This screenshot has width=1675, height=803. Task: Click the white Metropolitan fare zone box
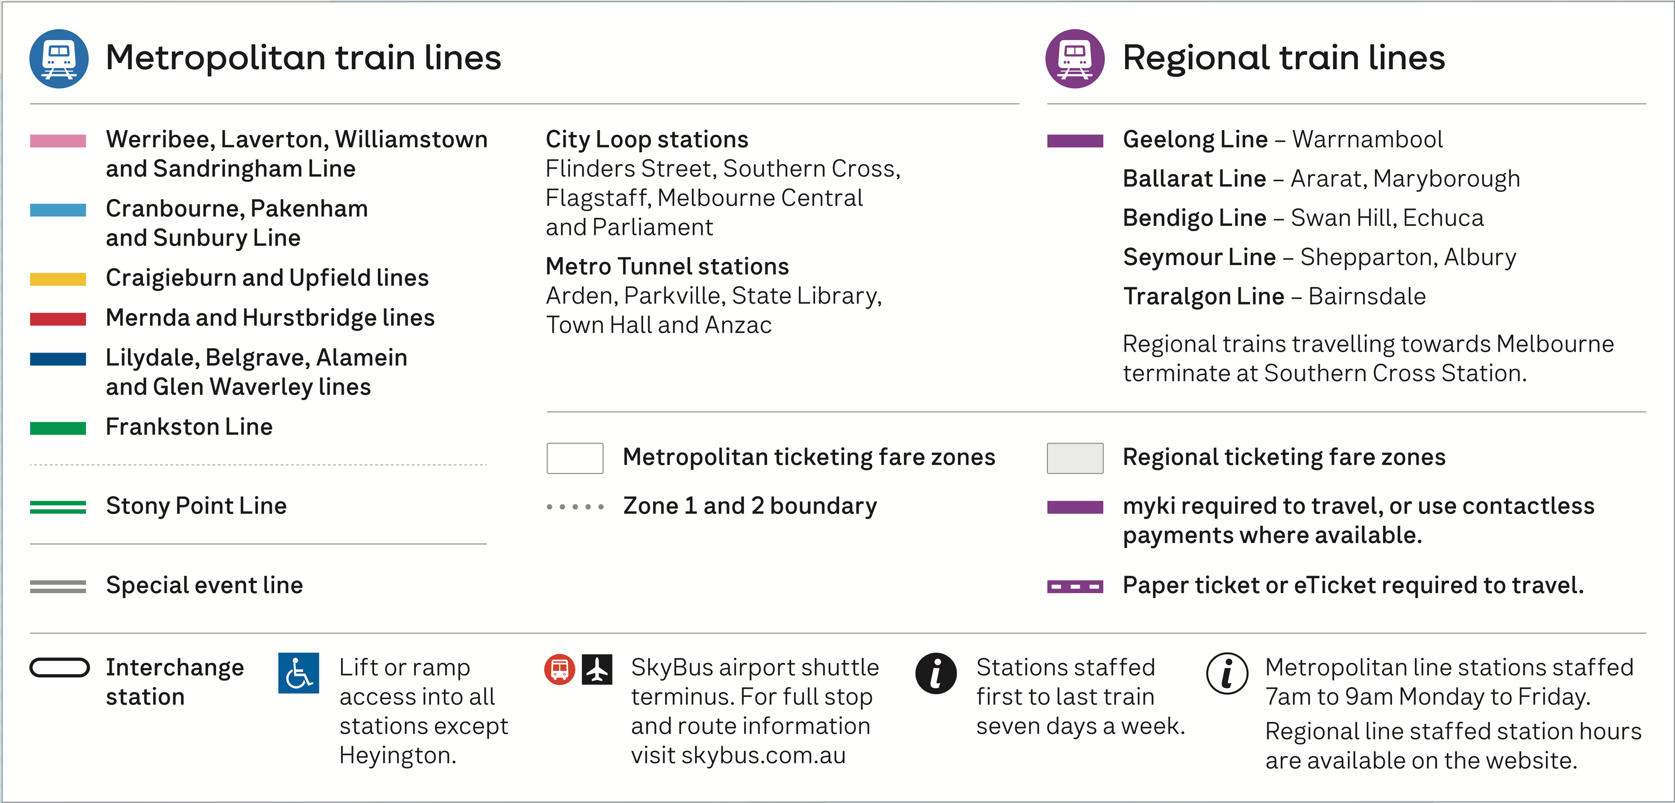[575, 458]
